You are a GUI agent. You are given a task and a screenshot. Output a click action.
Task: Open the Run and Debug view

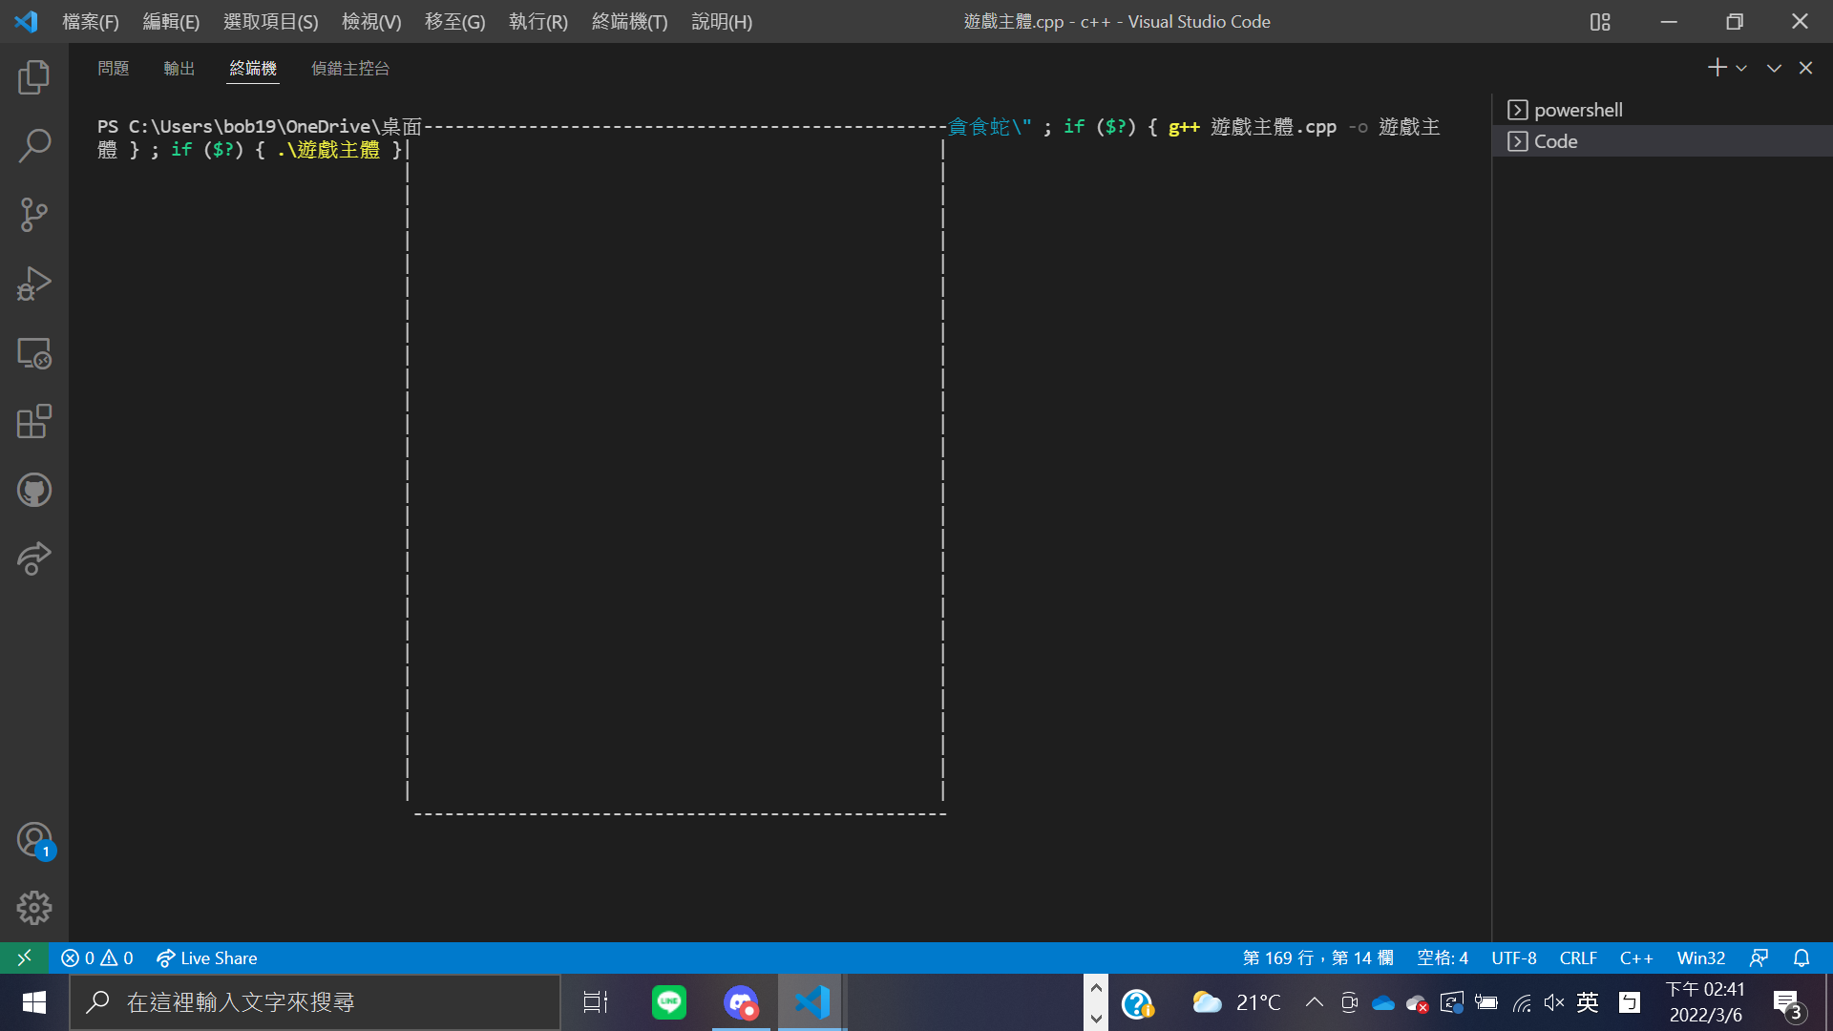[33, 284]
